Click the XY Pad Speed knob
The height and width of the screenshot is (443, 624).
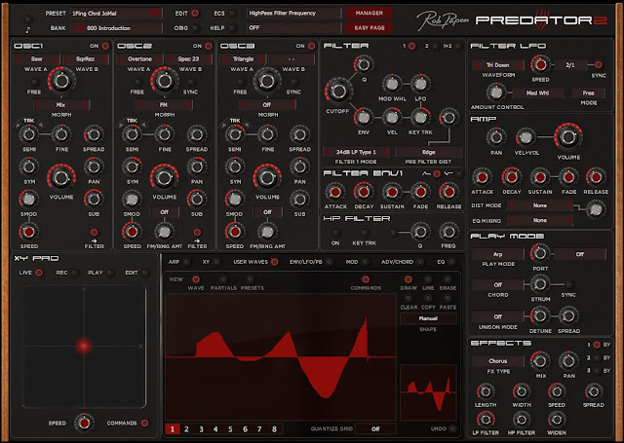pos(84,424)
